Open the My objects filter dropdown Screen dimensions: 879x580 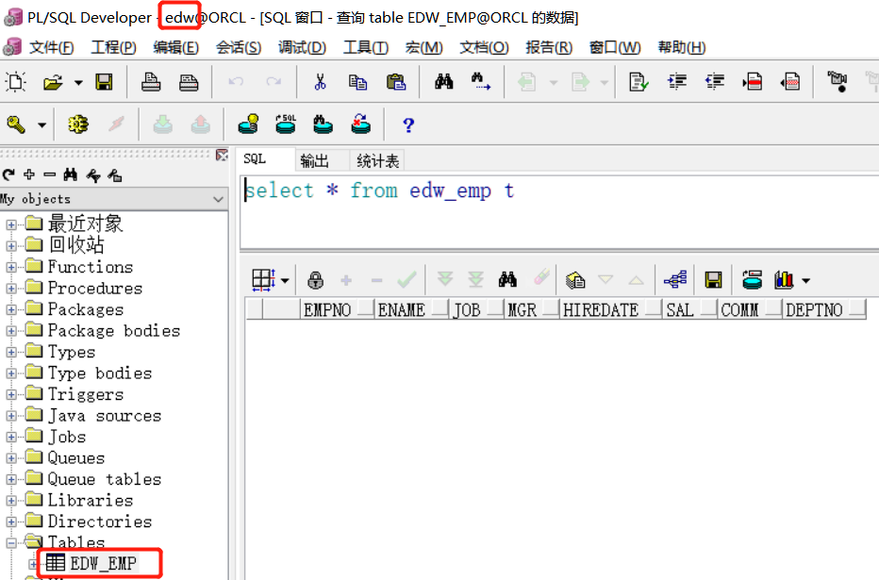tap(218, 199)
